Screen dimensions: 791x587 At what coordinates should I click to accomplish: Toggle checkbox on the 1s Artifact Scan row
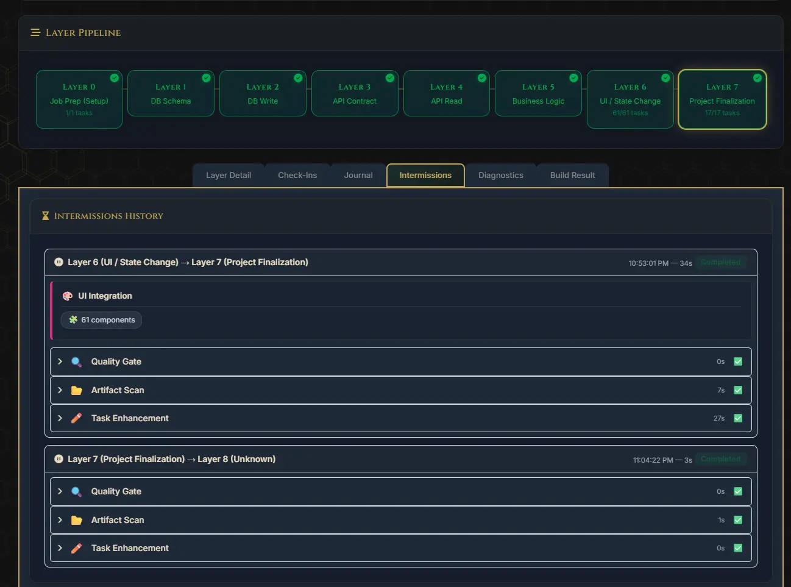pos(738,520)
